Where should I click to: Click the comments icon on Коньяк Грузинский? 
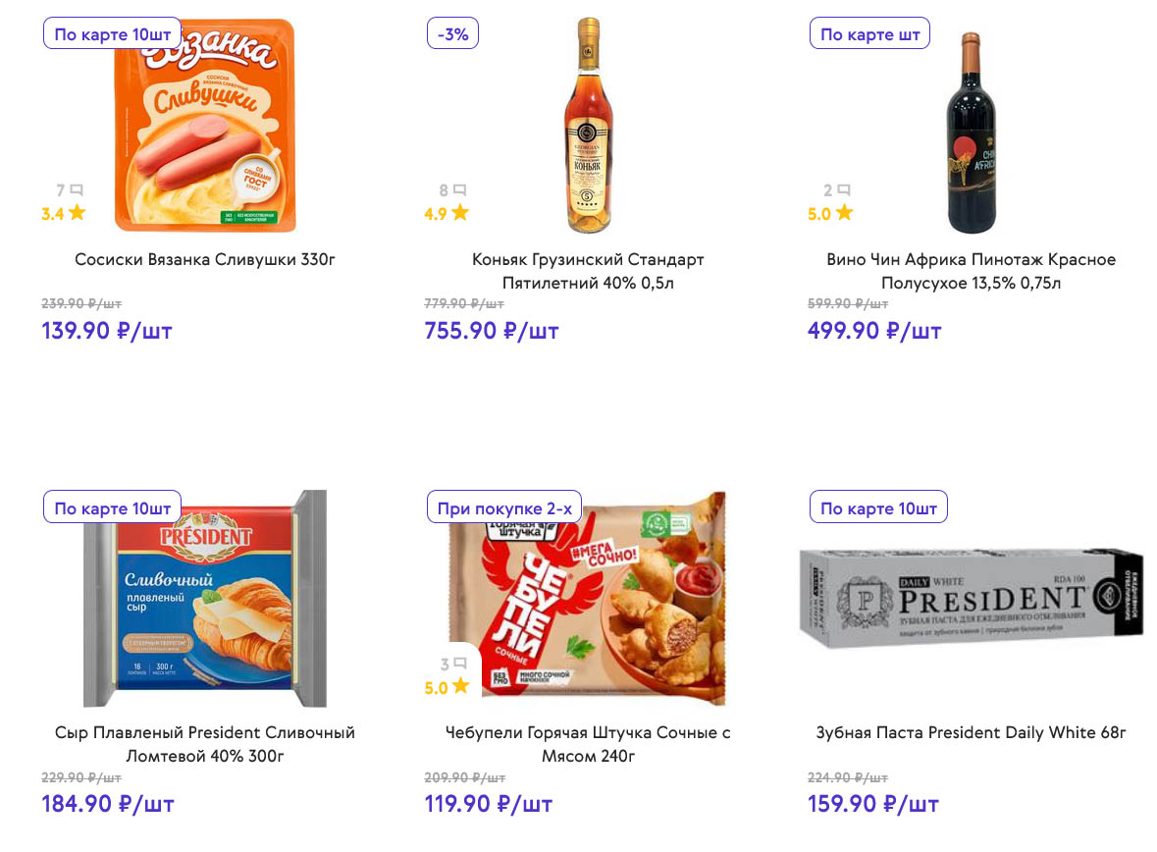459,190
